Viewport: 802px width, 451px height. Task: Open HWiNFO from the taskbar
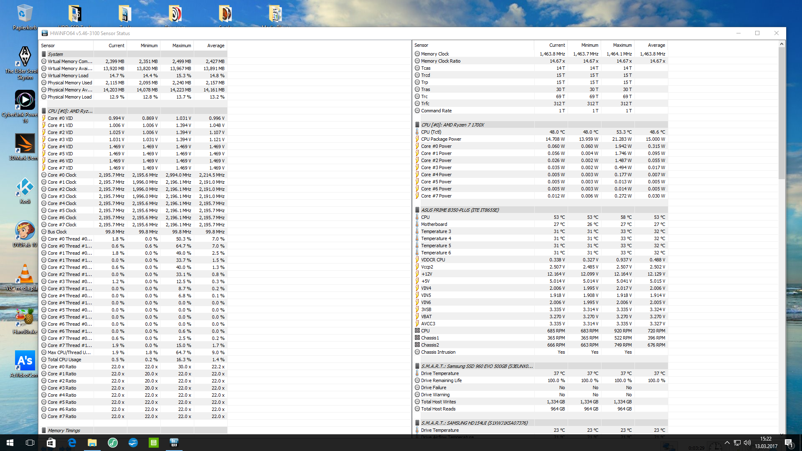coord(174,443)
